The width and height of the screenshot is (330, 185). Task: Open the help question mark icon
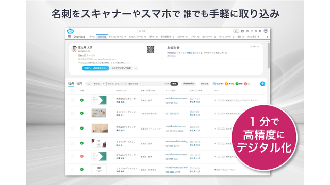[x=252, y=31]
